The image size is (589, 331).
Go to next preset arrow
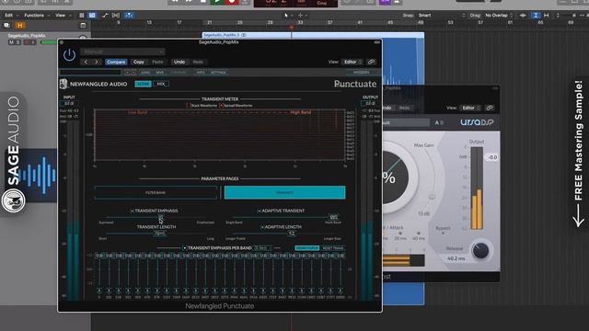pyautogui.click(x=97, y=62)
